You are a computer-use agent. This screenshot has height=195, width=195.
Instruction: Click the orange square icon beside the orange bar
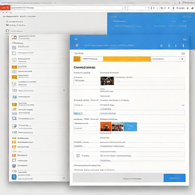[77, 59]
